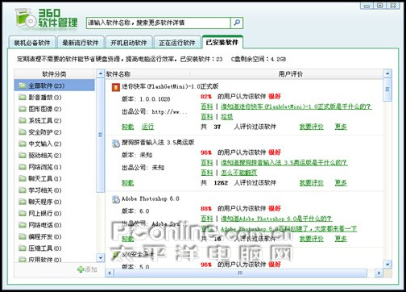Click 卸载 link for 迷你快车
Screen dimensions: 406x292
(x=128, y=127)
